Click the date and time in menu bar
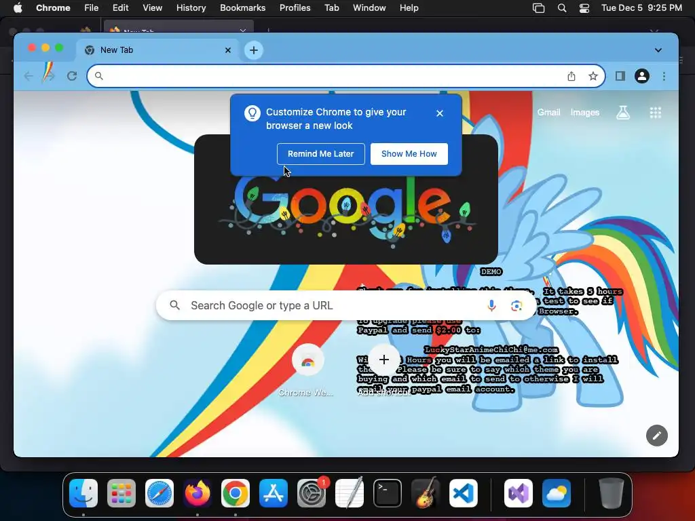Screen dimensions: 695x521 [x=641, y=8]
